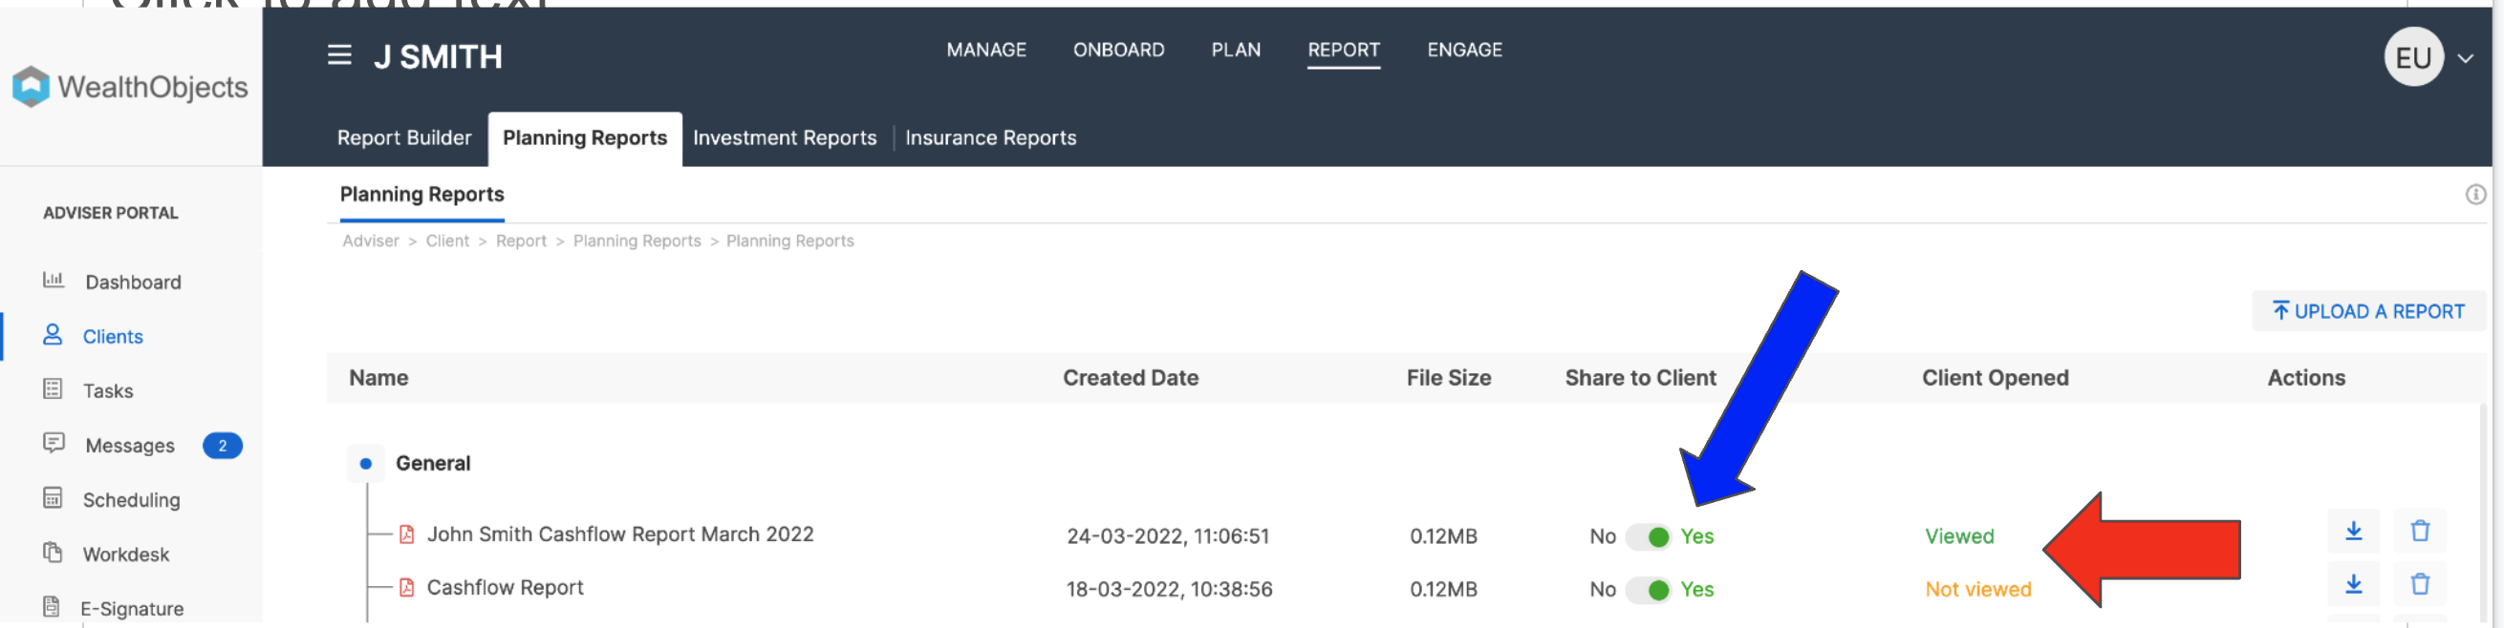2504x628 pixels.
Task: Open the hamburger menu beside J SMITH
Action: 339,55
